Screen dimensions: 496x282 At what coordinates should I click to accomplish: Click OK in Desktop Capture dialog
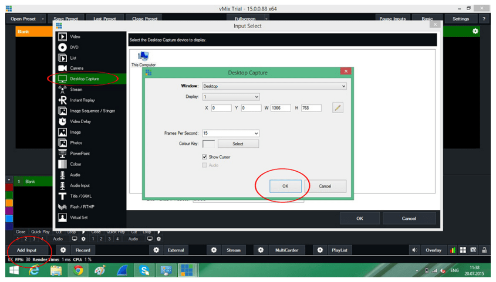[285, 186]
